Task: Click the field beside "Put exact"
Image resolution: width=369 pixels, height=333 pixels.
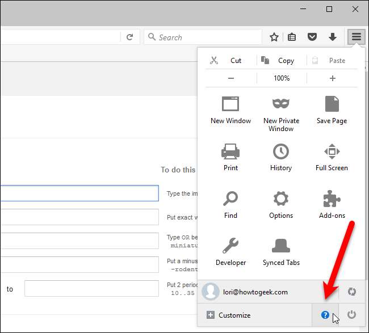Action: click(x=79, y=217)
